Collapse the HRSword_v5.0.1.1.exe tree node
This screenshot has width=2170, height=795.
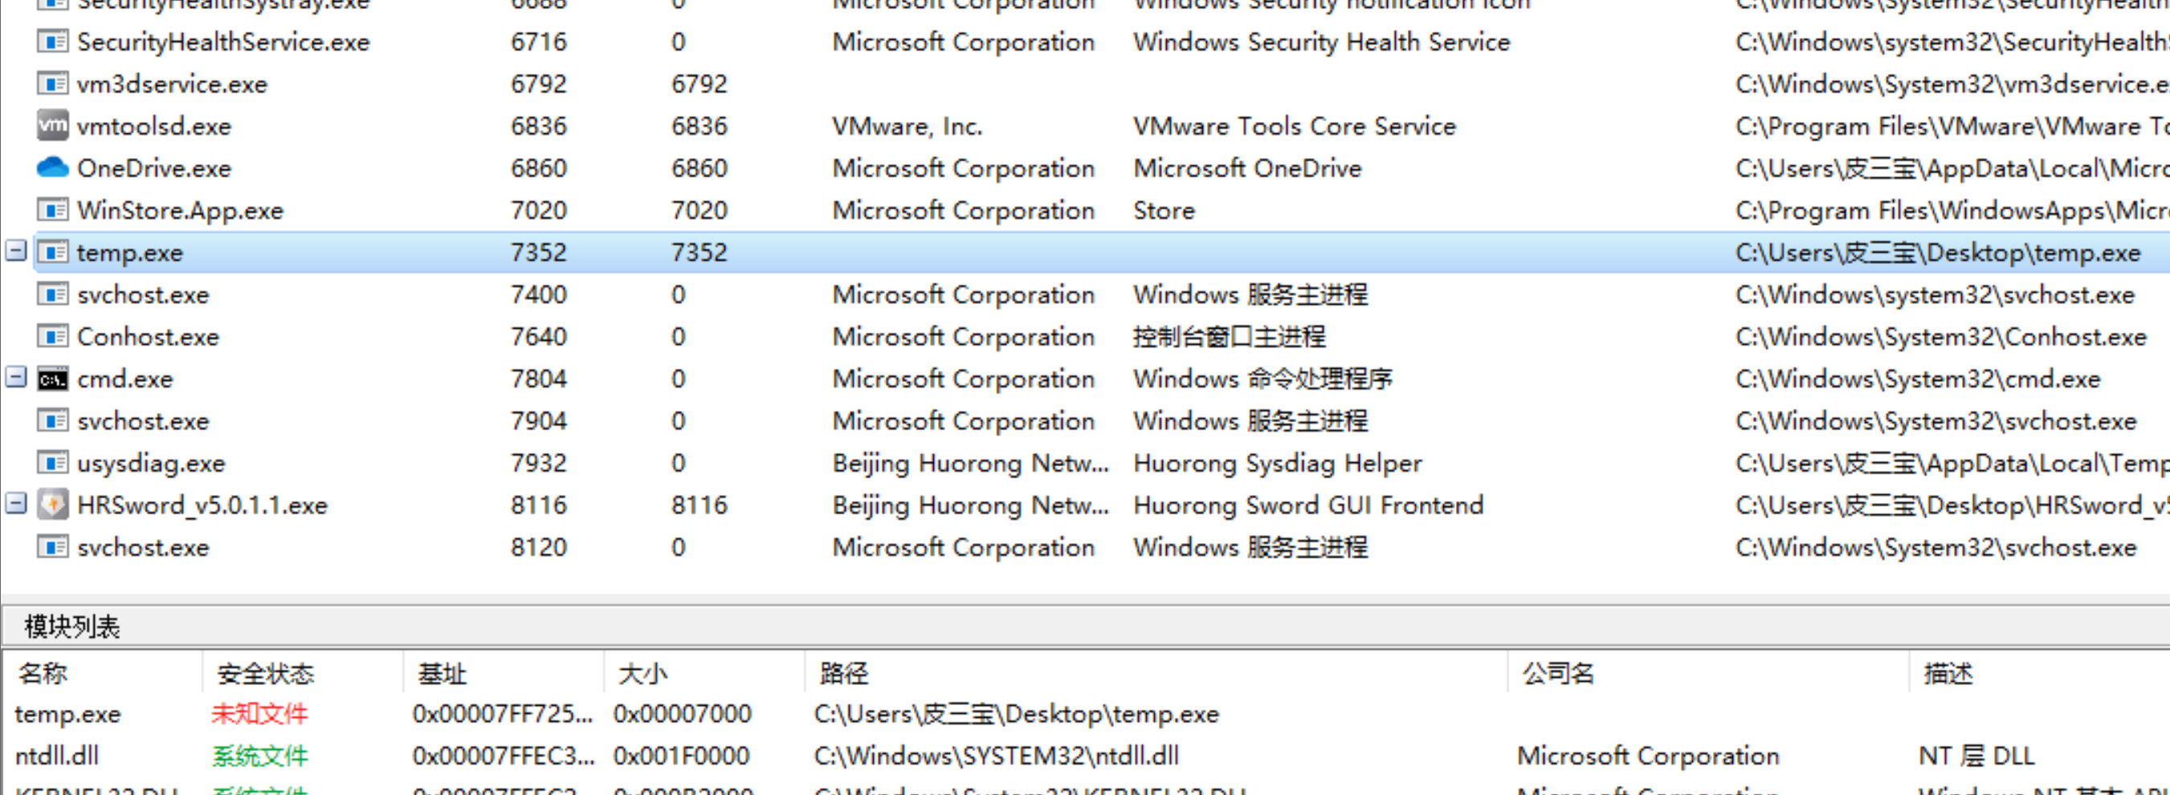16,503
